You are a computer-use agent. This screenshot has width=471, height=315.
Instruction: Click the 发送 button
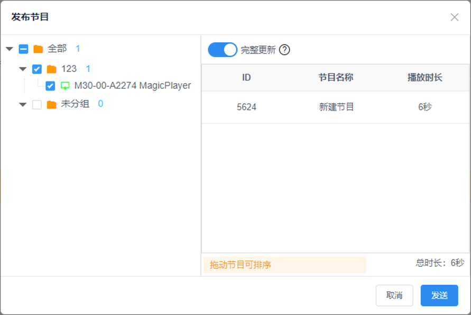coord(439,295)
